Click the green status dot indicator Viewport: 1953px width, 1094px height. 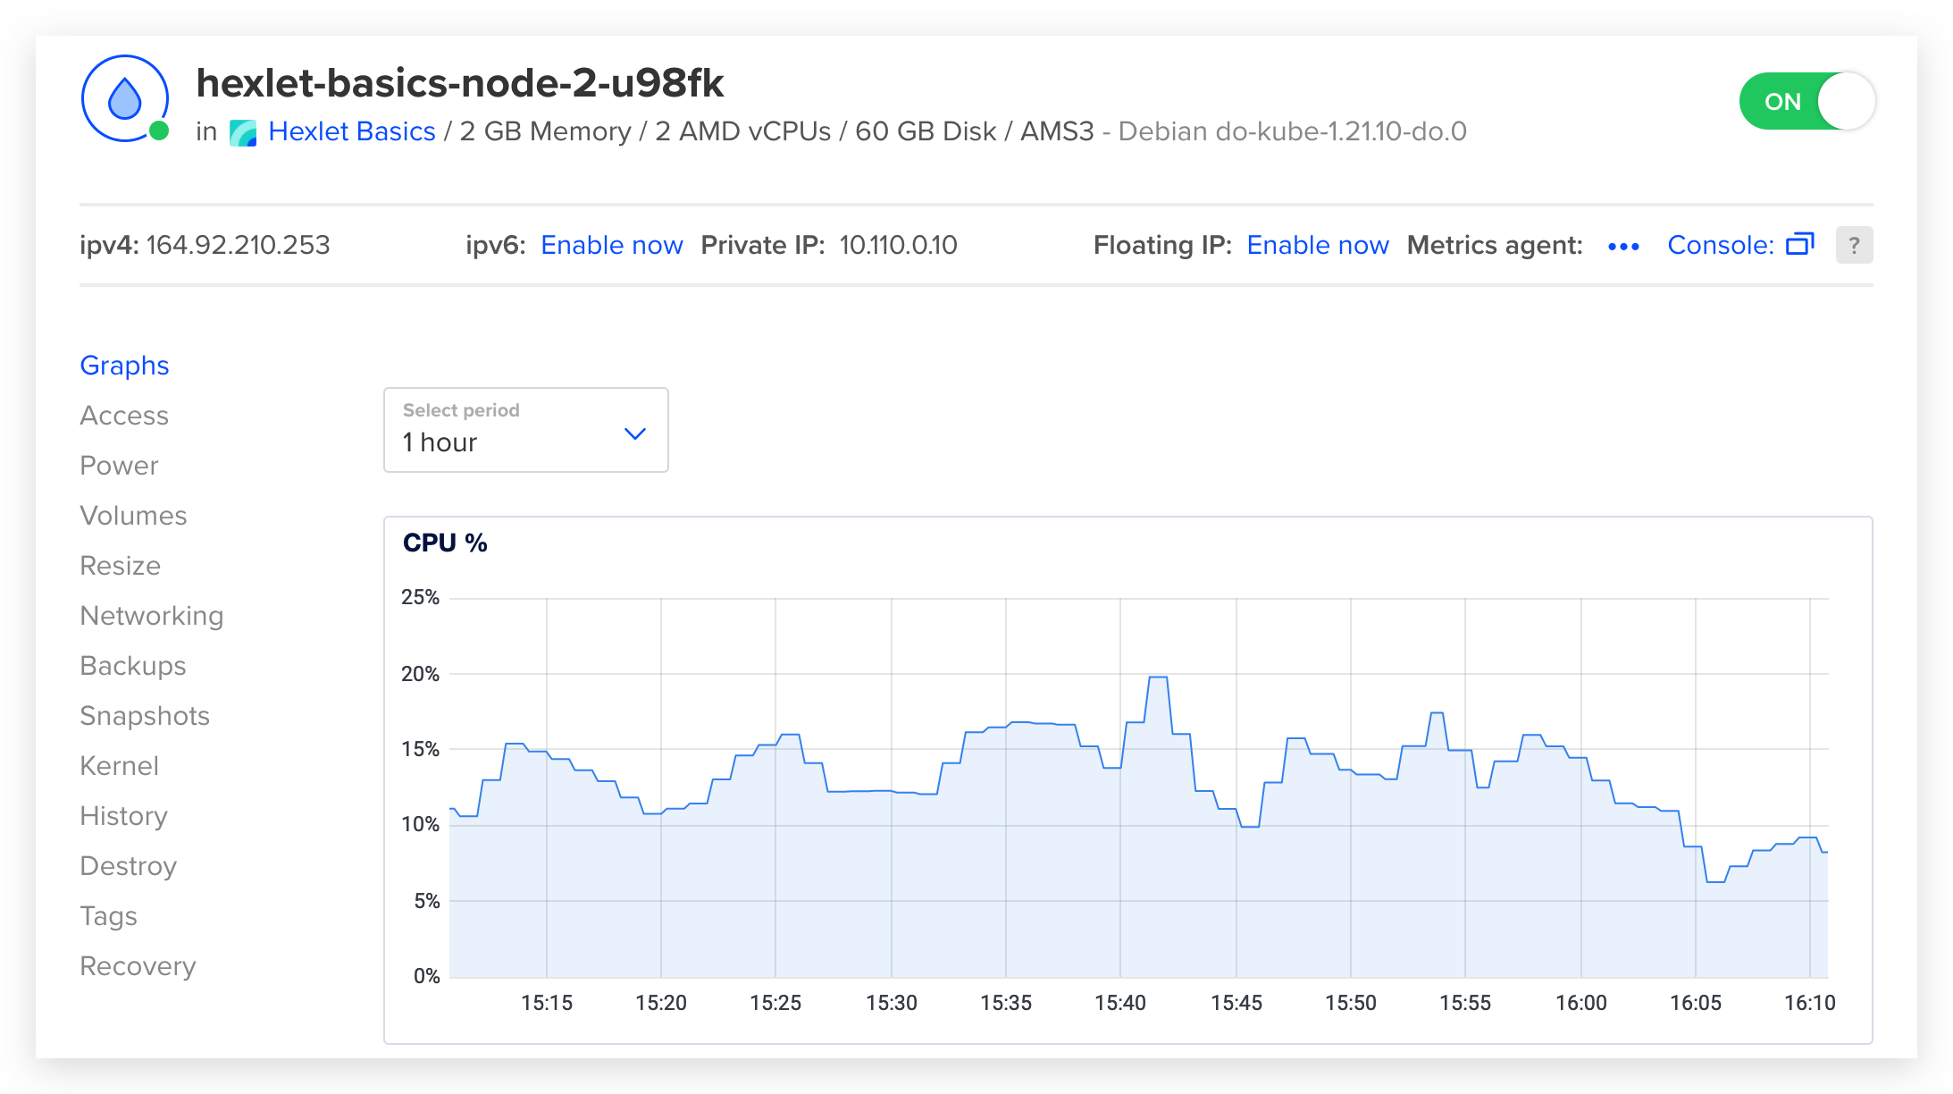[160, 131]
